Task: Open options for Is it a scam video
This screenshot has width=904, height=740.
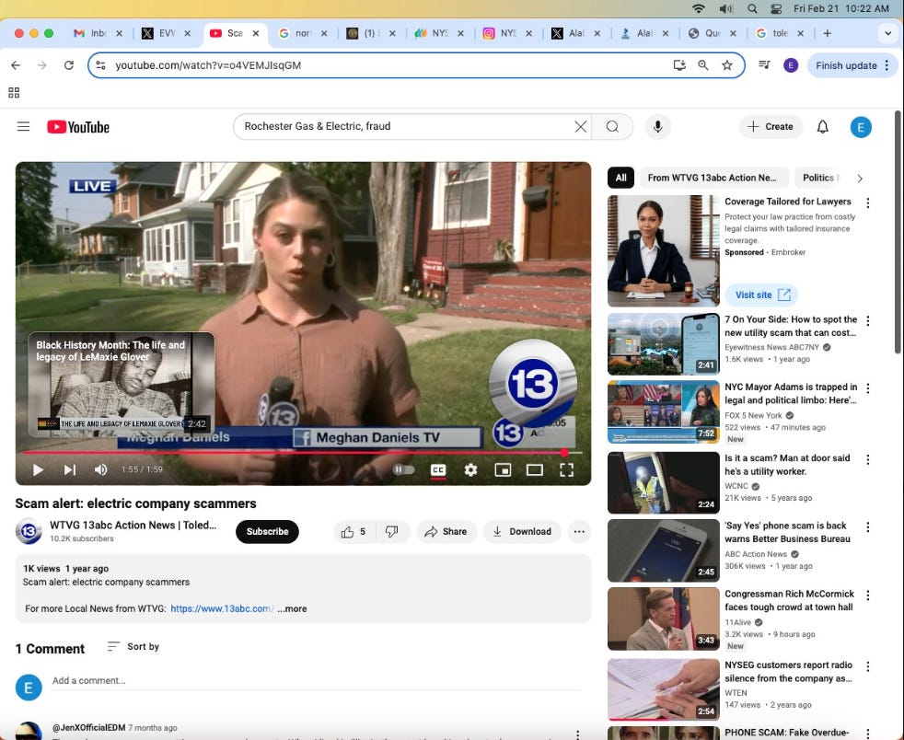Action: [868, 459]
